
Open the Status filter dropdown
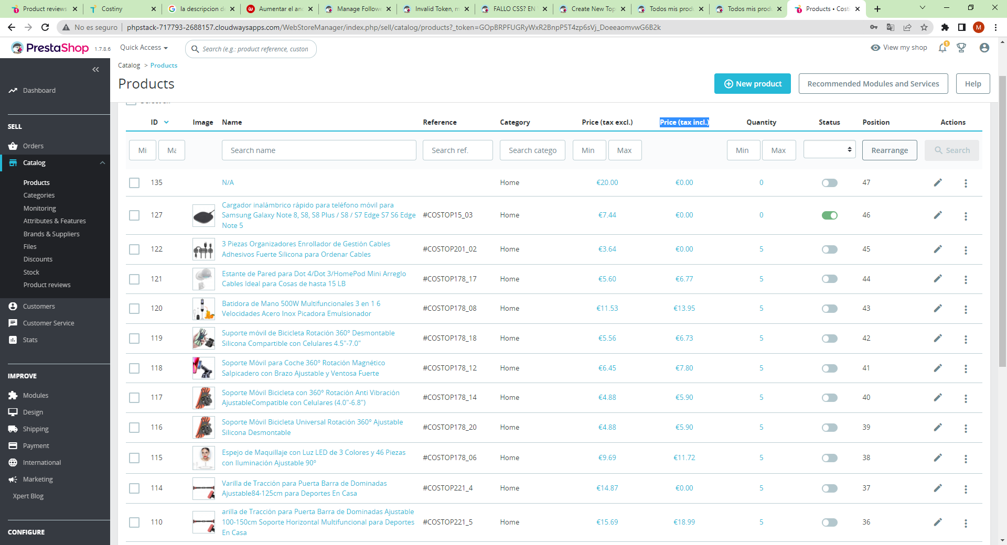pos(829,150)
